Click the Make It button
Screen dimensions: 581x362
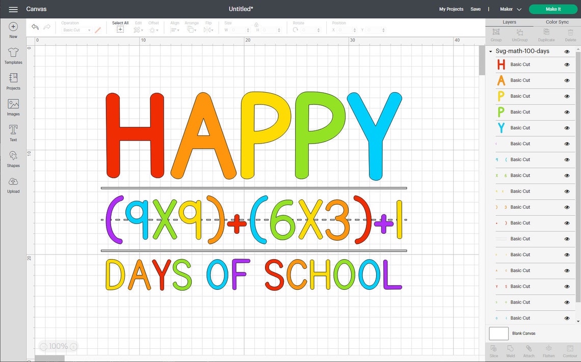click(x=552, y=9)
